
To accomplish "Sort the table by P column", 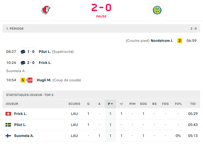I will [x=110, y=104].
